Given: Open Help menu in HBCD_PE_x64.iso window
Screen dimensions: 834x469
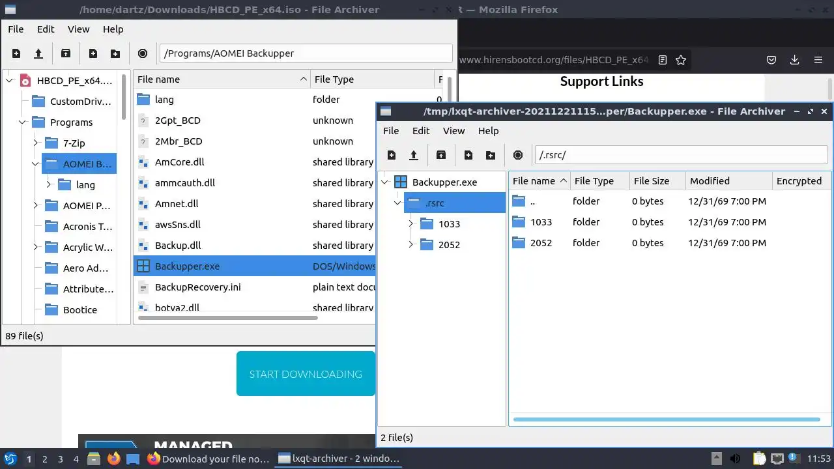Looking at the screenshot, I should [x=113, y=29].
